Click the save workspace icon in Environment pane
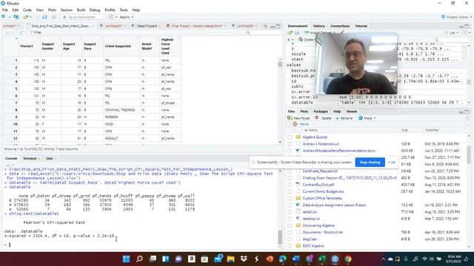 [x=297, y=33]
